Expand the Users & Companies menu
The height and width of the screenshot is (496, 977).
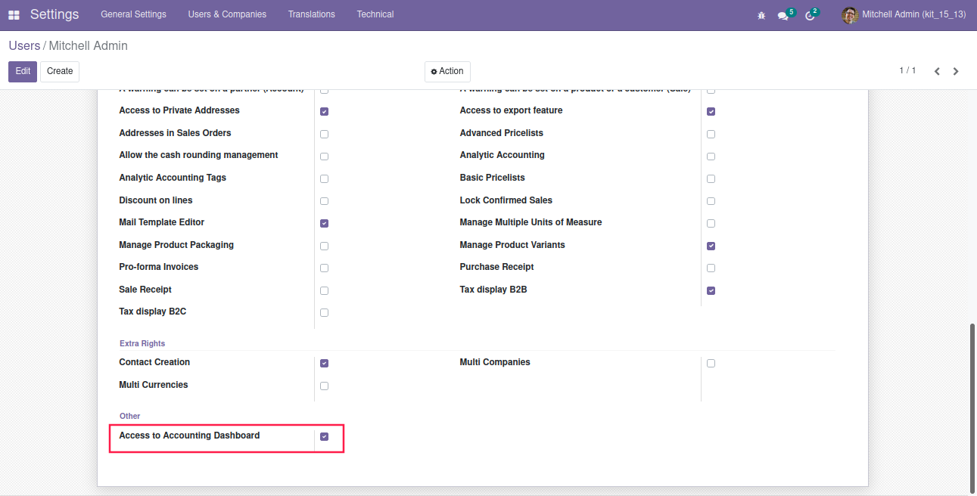pos(227,14)
